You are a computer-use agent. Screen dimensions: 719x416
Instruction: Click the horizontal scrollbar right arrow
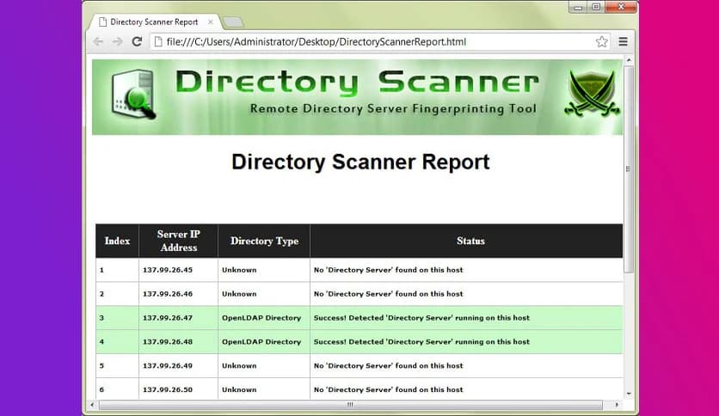617,405
